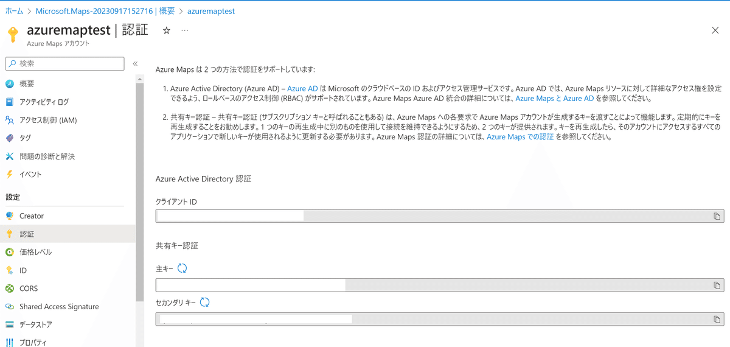This screenshot has height=347, width=730.
Task: Click the クライアント ID field
Action: coord(440,216)
